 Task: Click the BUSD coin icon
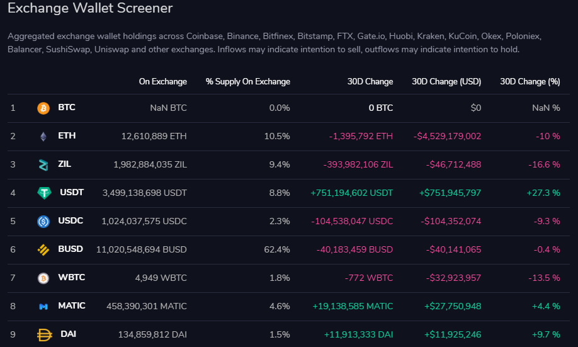43,249
